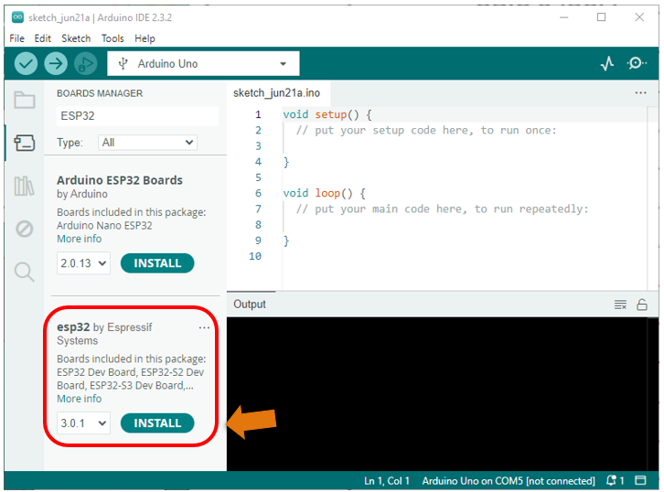Viewport: 664px width, 492px height.
Task: Open the Debug panel in the sidebar
Action: click(24, 229)
